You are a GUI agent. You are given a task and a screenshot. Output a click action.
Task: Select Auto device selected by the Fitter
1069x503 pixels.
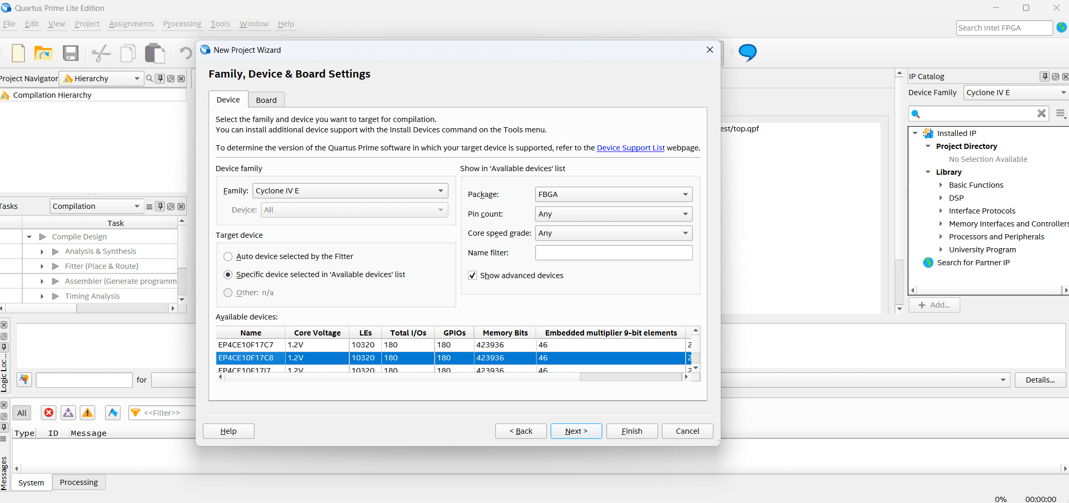click(x=228, y=256)
